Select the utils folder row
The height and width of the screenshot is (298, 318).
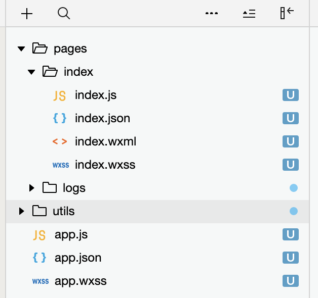(157, 211)
